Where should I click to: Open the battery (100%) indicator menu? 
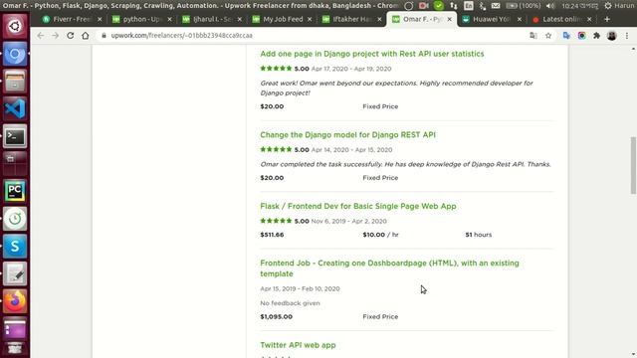[x=524, y=5]
